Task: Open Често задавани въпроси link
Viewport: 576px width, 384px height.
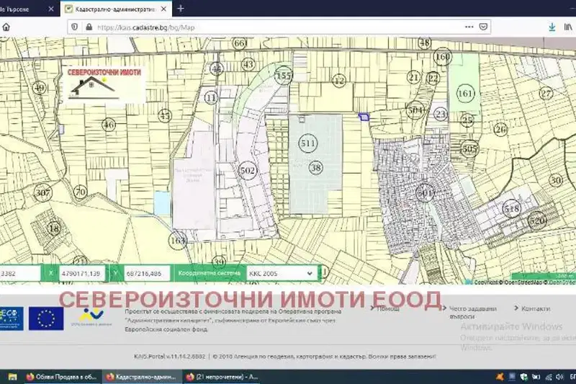Action: click(472, 313)
